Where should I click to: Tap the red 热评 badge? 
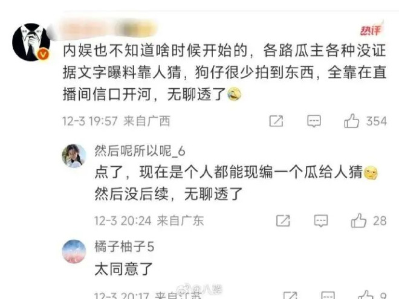[371, 30]
